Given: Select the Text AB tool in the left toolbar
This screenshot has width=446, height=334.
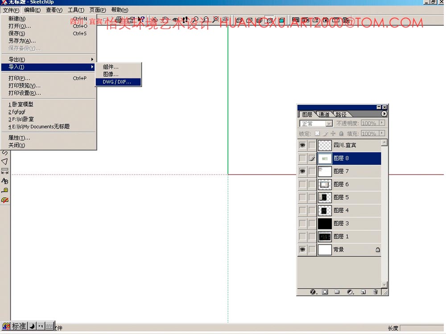Looking at the screenshot, I should [5, 181].
